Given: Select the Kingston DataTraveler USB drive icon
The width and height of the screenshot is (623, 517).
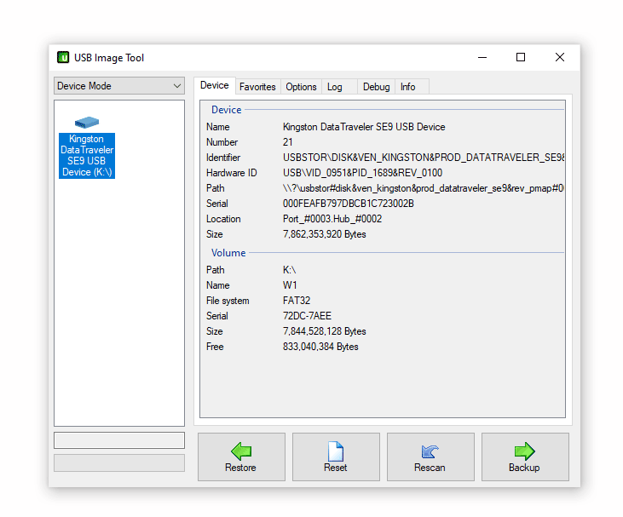Looking at the screenshot, I should point(87,123).
